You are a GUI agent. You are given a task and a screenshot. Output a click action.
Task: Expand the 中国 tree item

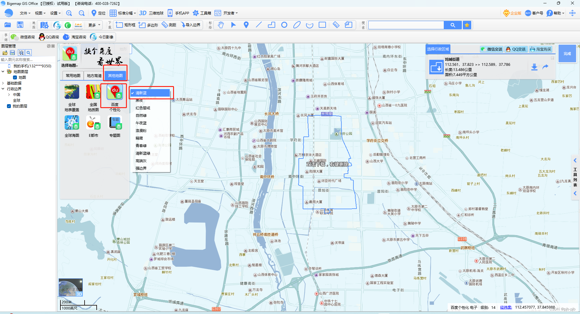click(9, 95)
